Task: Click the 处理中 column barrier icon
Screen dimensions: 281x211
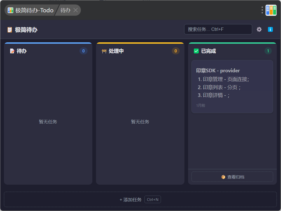Action: pos(104,51)
